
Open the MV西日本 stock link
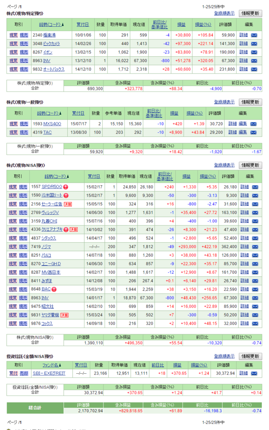(x=51, y=272)
